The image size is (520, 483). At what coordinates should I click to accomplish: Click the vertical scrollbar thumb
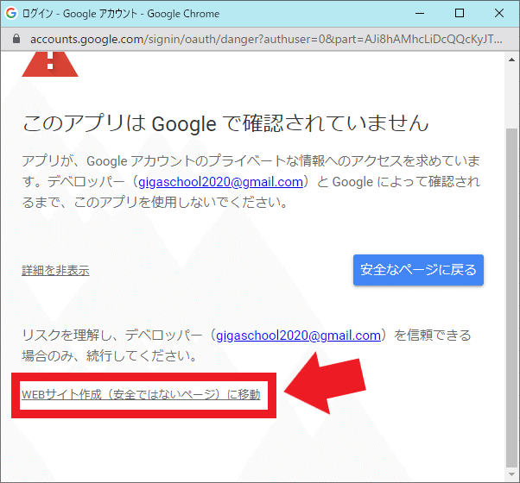(x=511, y=297)
